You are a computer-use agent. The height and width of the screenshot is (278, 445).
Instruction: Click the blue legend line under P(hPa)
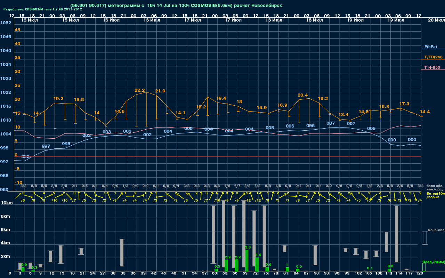point(433,49)
